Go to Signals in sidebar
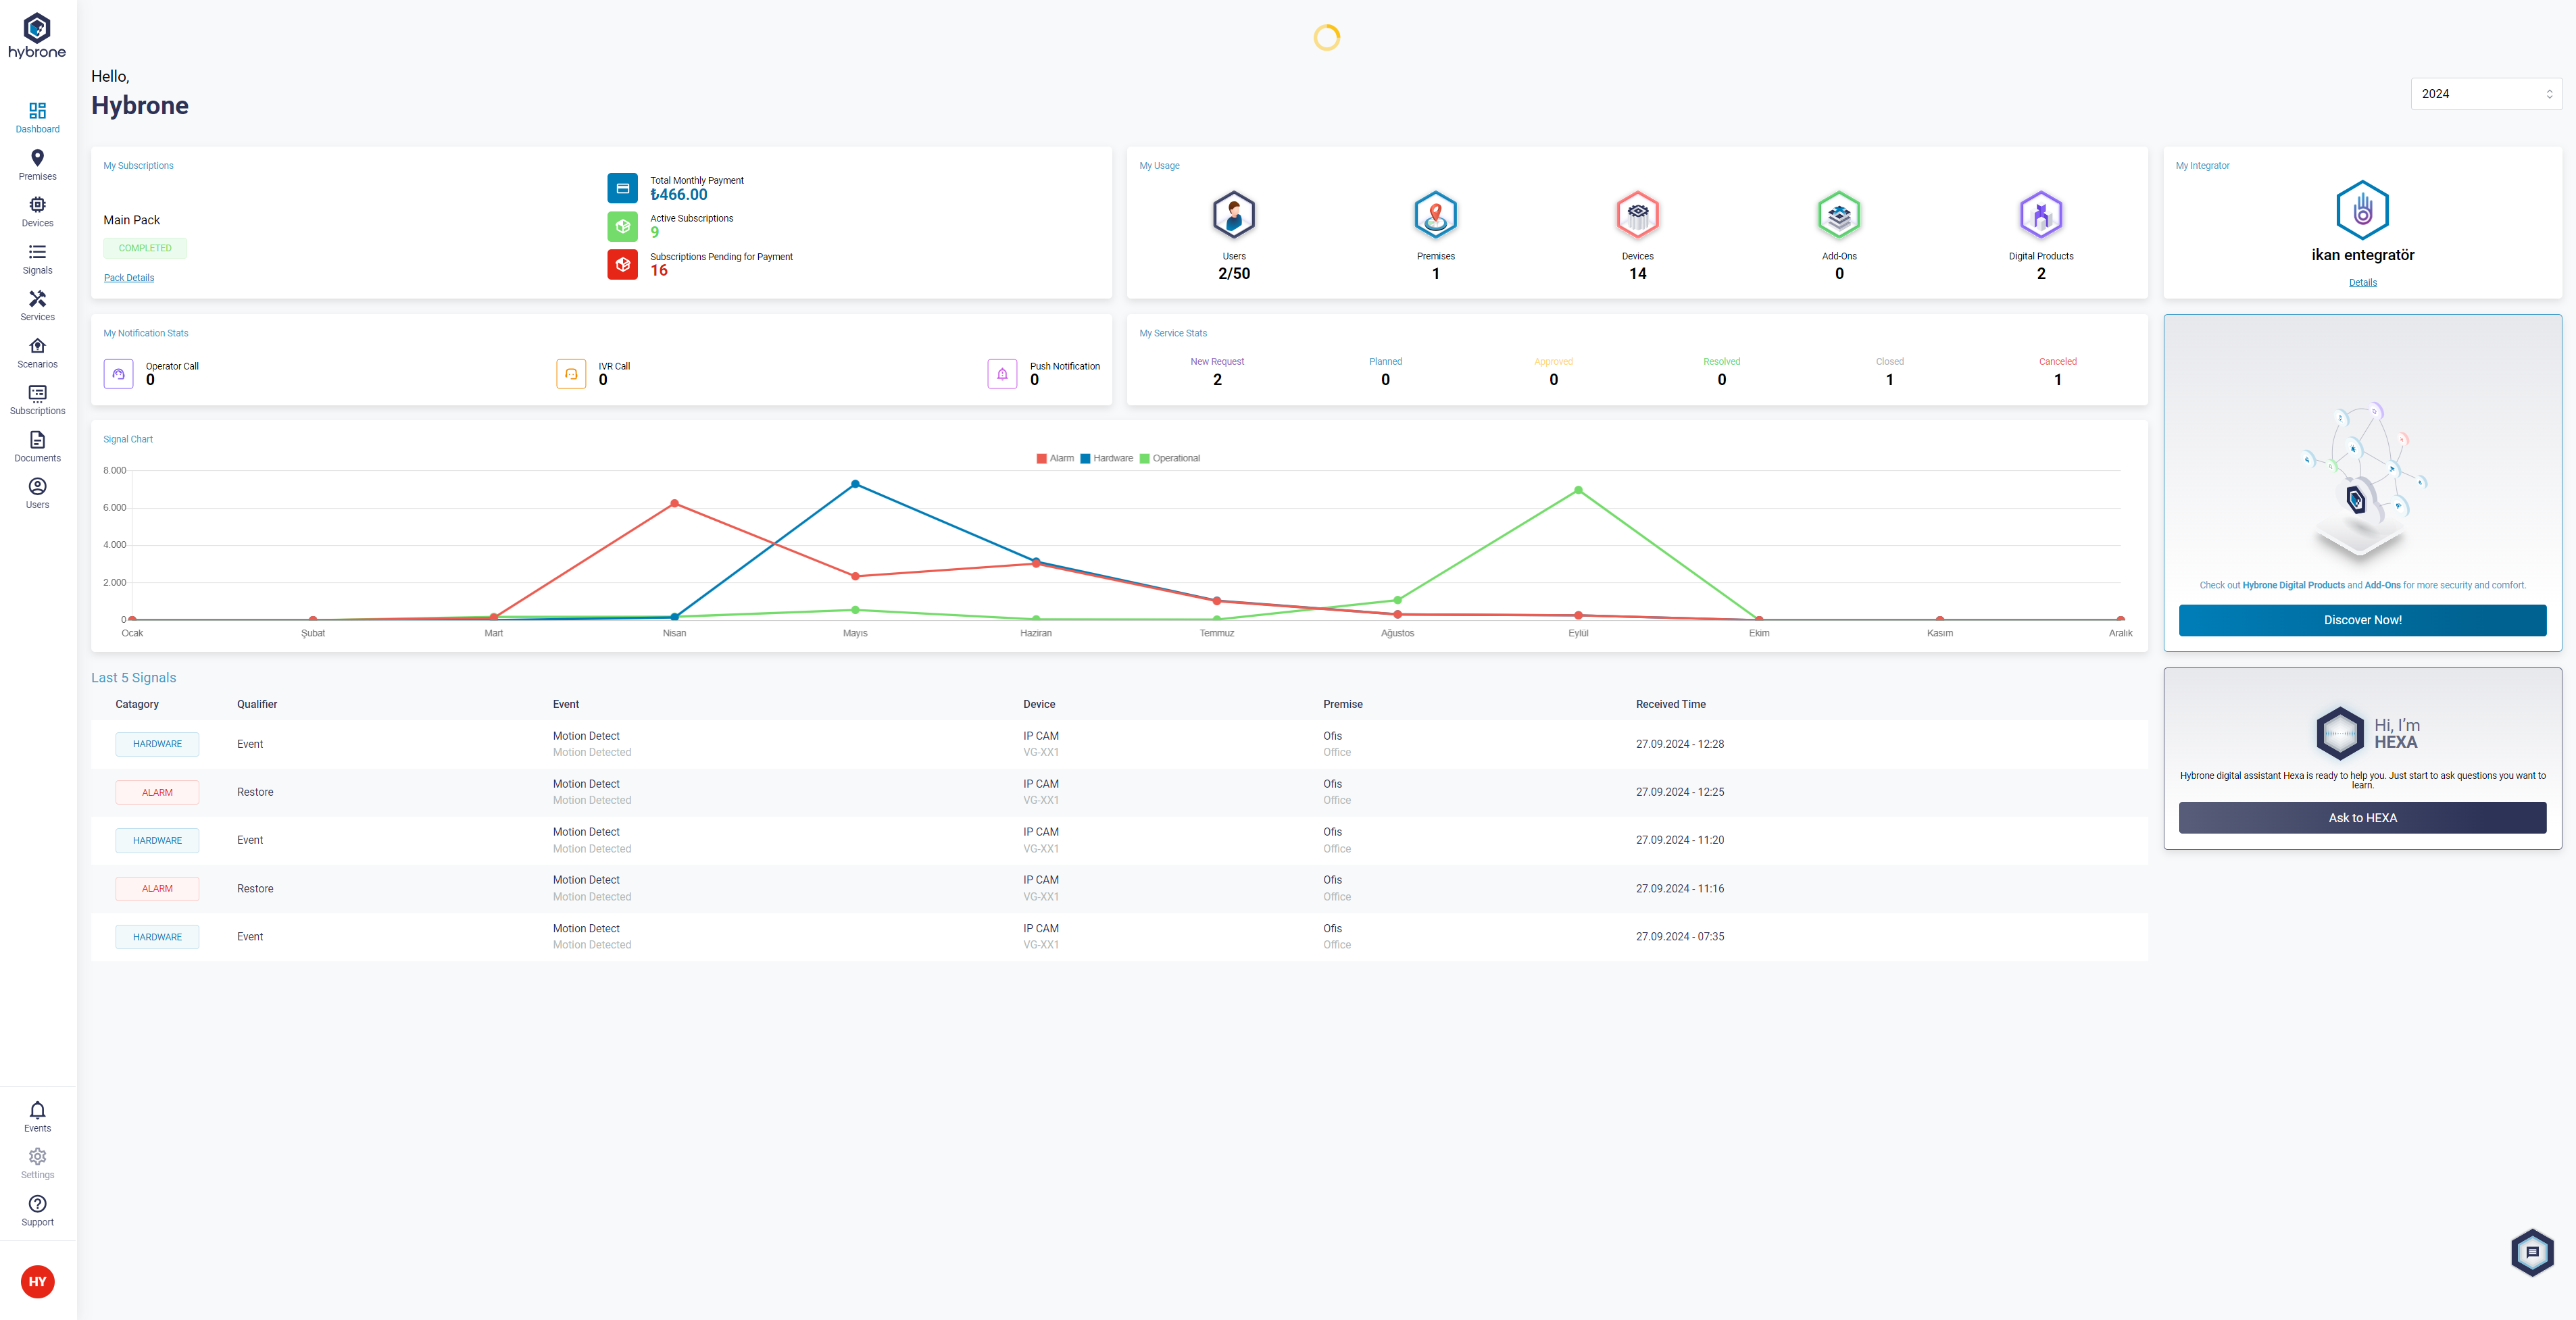Screen dimensions: 2576x1320 click(x=37, y=258)
